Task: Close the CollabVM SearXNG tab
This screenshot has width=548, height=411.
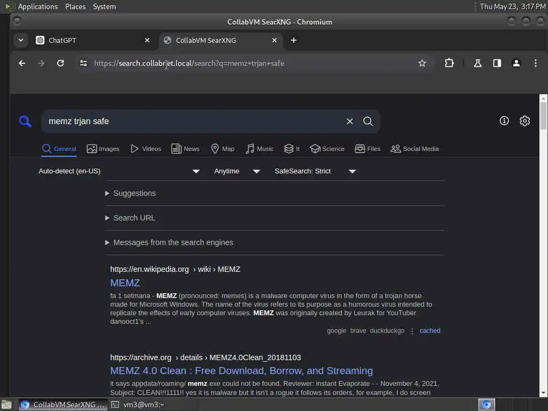Action: (275, 40)
